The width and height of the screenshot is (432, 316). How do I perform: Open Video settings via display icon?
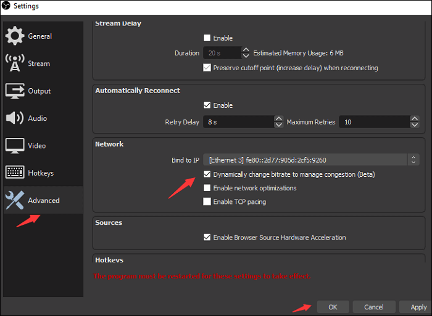coord(15,146)
